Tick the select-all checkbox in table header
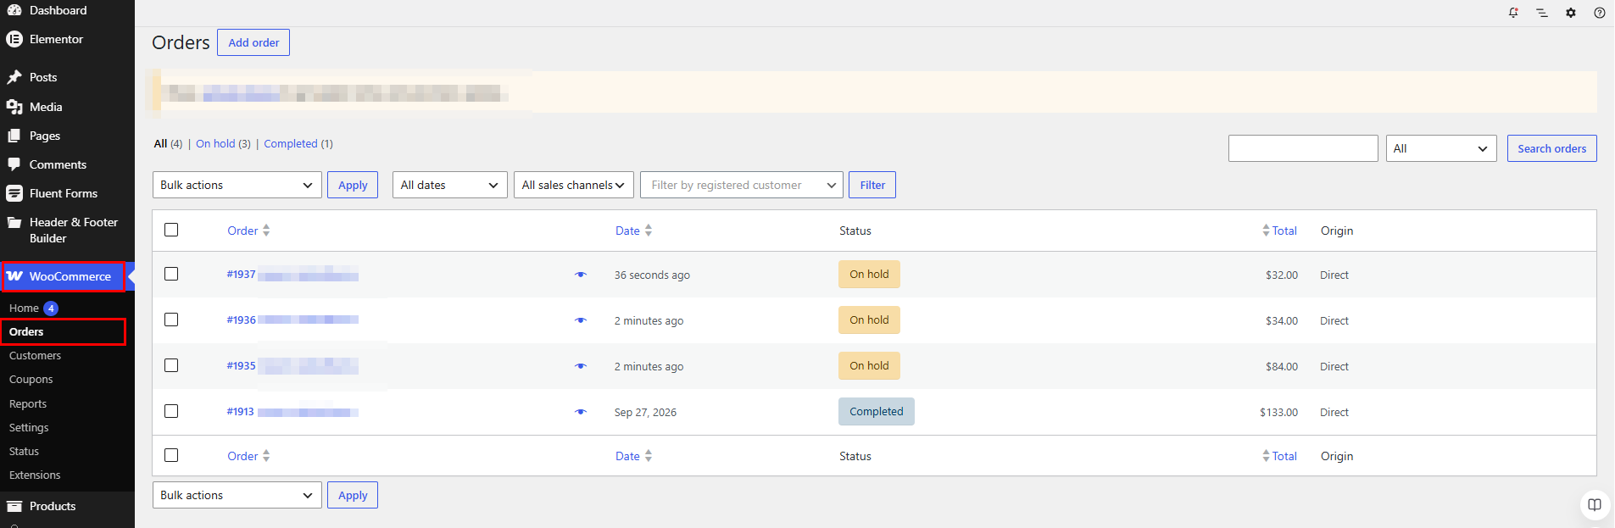 coord(171,230)
